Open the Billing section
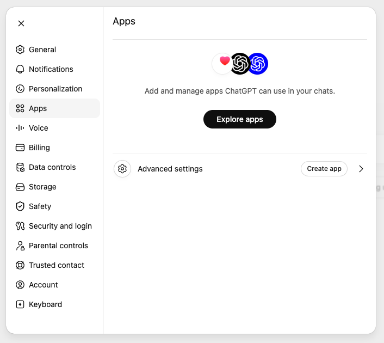The width and height of the screenshot is (384, 343). pos(54,148)
